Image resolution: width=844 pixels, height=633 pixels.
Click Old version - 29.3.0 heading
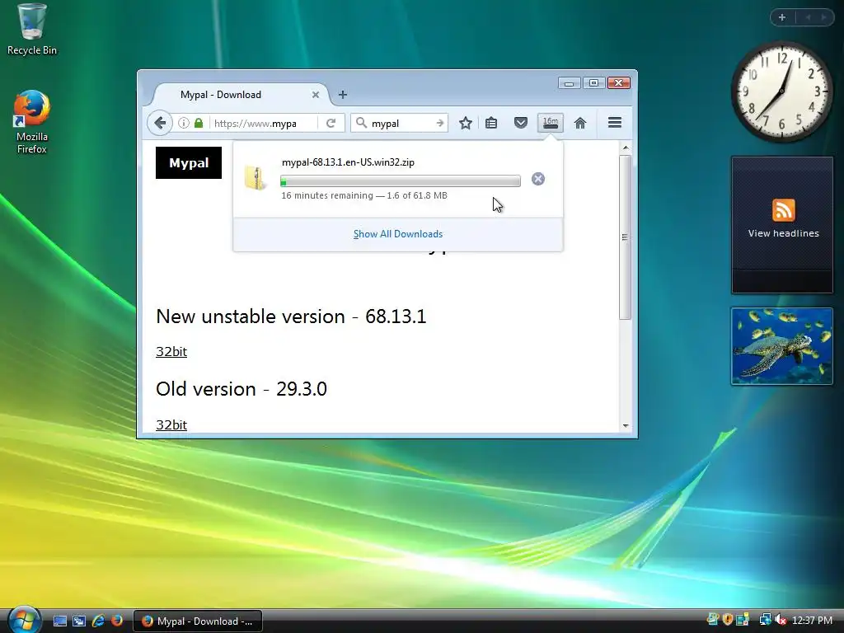click(x=241, y=389)
